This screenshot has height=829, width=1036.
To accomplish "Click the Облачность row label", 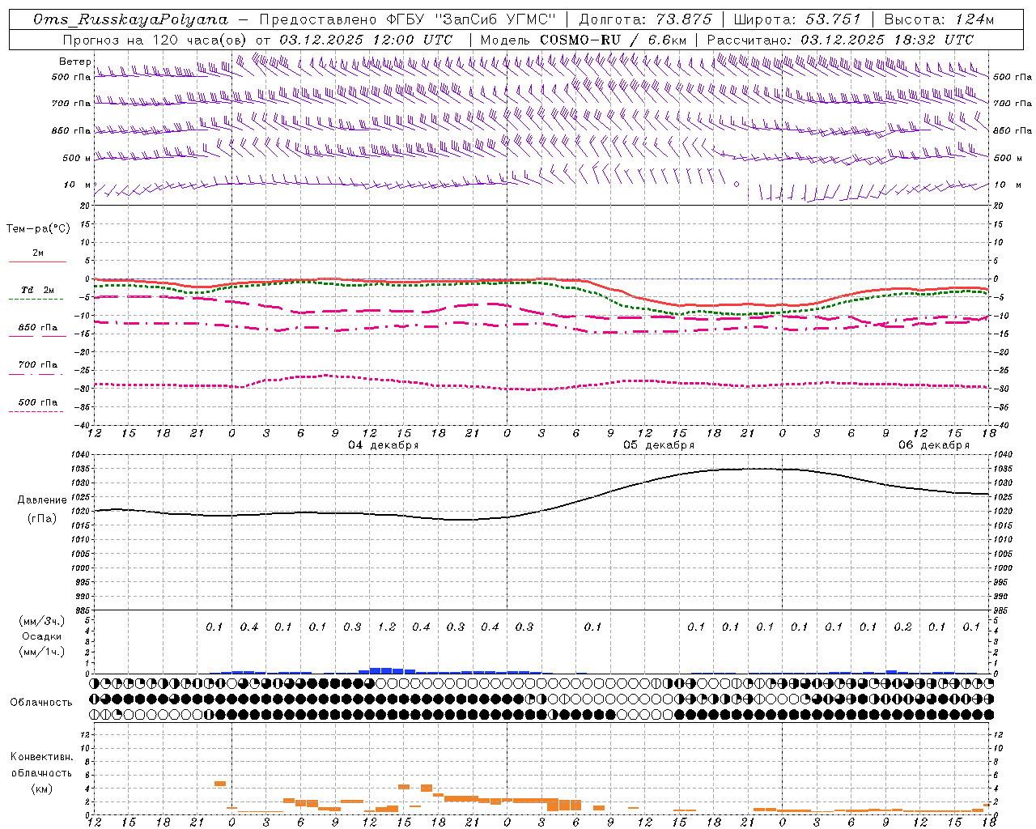I will [41, 702].
